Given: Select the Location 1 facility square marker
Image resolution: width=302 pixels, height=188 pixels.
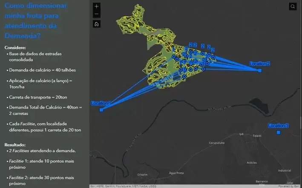Looking at the screenshot, I should pos(101,110).
